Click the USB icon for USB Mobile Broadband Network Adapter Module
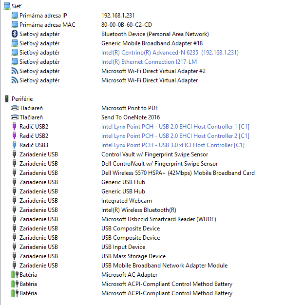This screenshot has width=303, height=305. click(x=15, y=266)
